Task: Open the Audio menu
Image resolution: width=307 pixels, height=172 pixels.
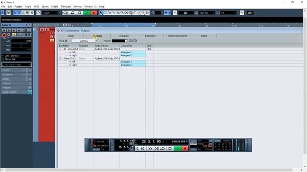Action: pos(28,7)
